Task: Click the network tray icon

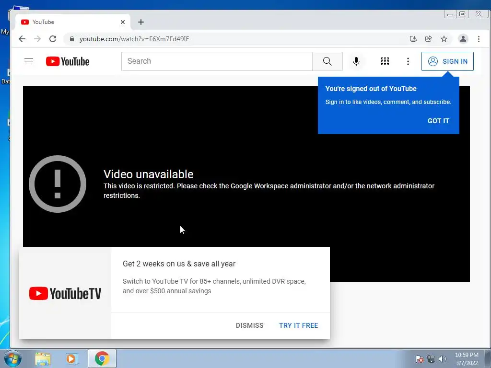Action: (431, 359)
